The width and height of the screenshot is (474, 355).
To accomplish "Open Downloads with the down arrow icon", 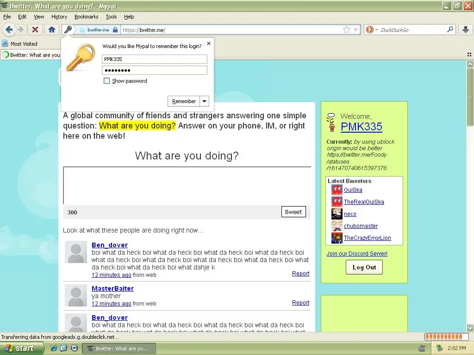I will pyautogui.click(x=466, y=30).
